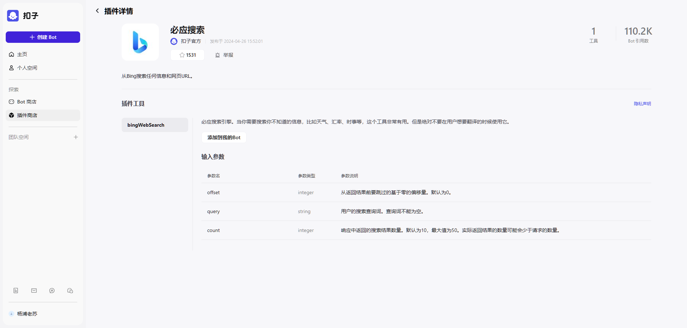Click the integer type cell for offset

coord(306,192)
